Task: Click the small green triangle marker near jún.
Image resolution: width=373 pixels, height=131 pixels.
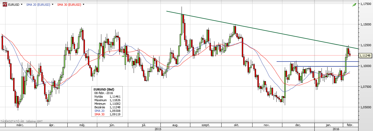Action: (x=123, y=56)
